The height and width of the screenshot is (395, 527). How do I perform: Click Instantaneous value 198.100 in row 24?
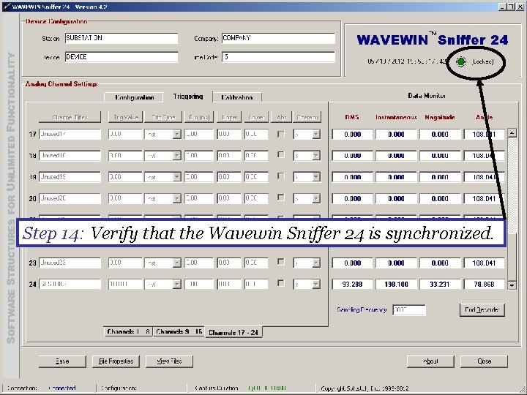click(x=396, y=284)
